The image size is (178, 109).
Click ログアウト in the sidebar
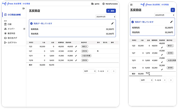pyautogui.click(x=10, y=43)
